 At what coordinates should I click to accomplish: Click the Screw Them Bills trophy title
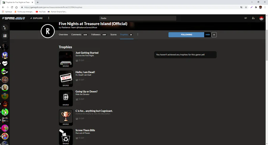85,130
